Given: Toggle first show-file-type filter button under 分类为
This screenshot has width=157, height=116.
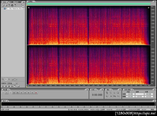Looking at the screenshot, I should [3, 86].
